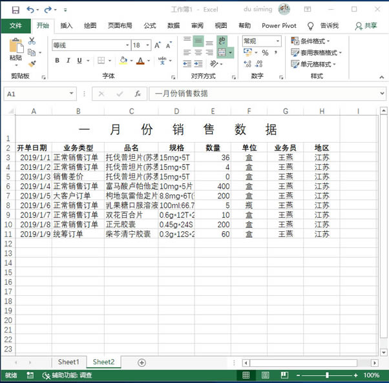Expand the Name Box dropdown
The height and width of the screenshot is (383, 389).
click(72, 94)
